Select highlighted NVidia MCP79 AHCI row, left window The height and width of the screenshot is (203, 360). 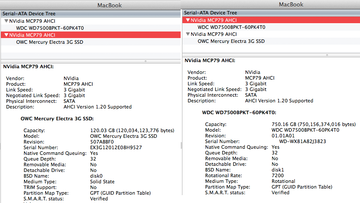(x=91, y=35)
